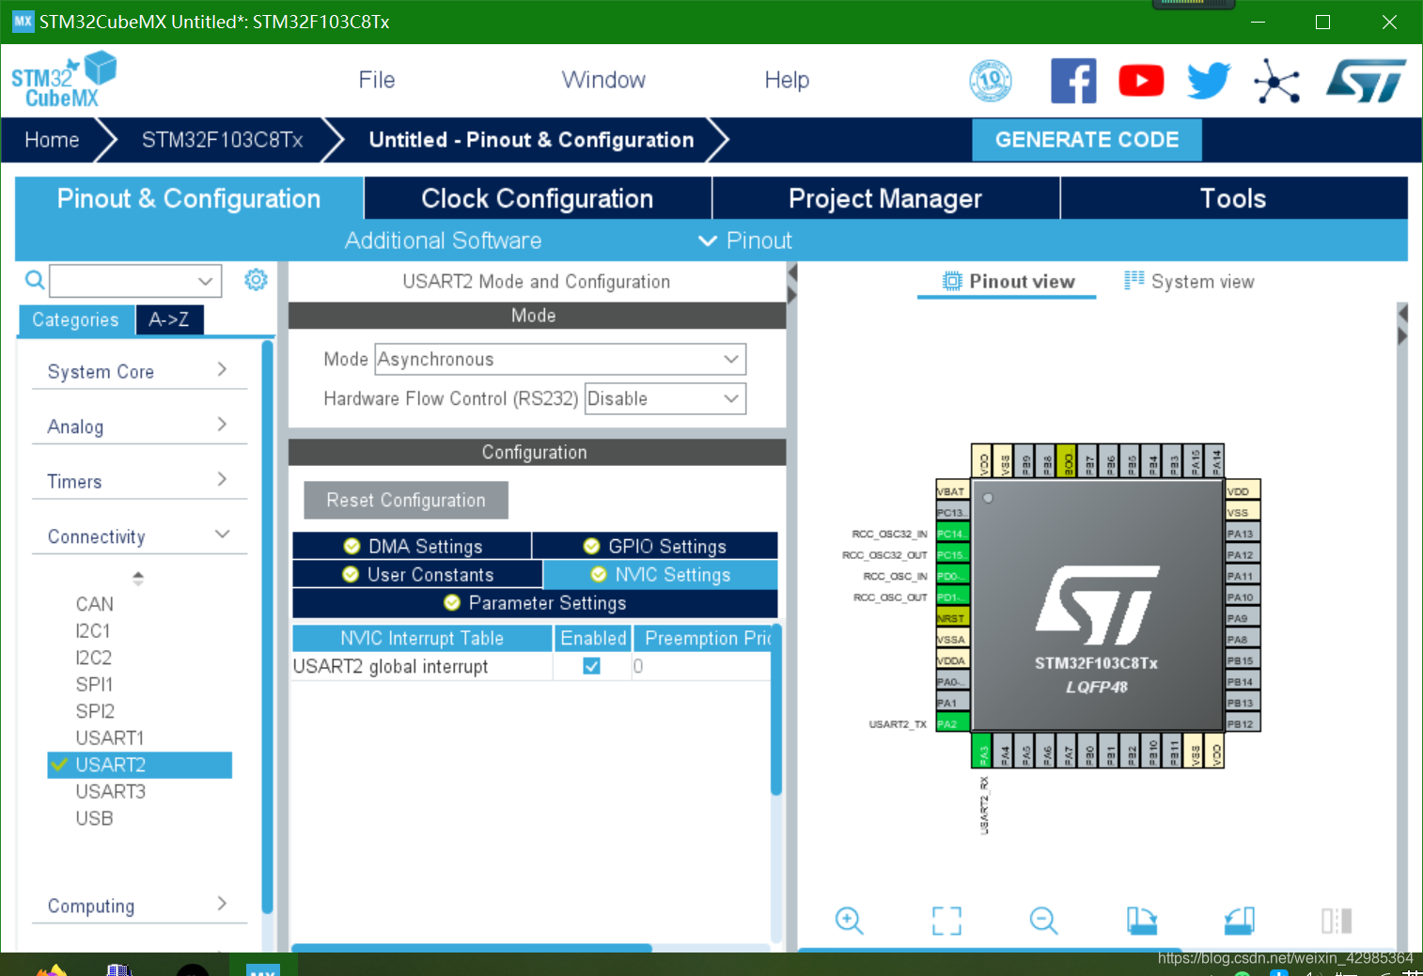Select the PA2 USART2_TX pin on the chip
The width and height of the screenshot is (1423, 976).
pos(952,724)
